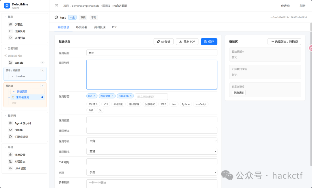The image size is (312, 188).
Task: Click the 导出 PDF button
Action: 187,42
